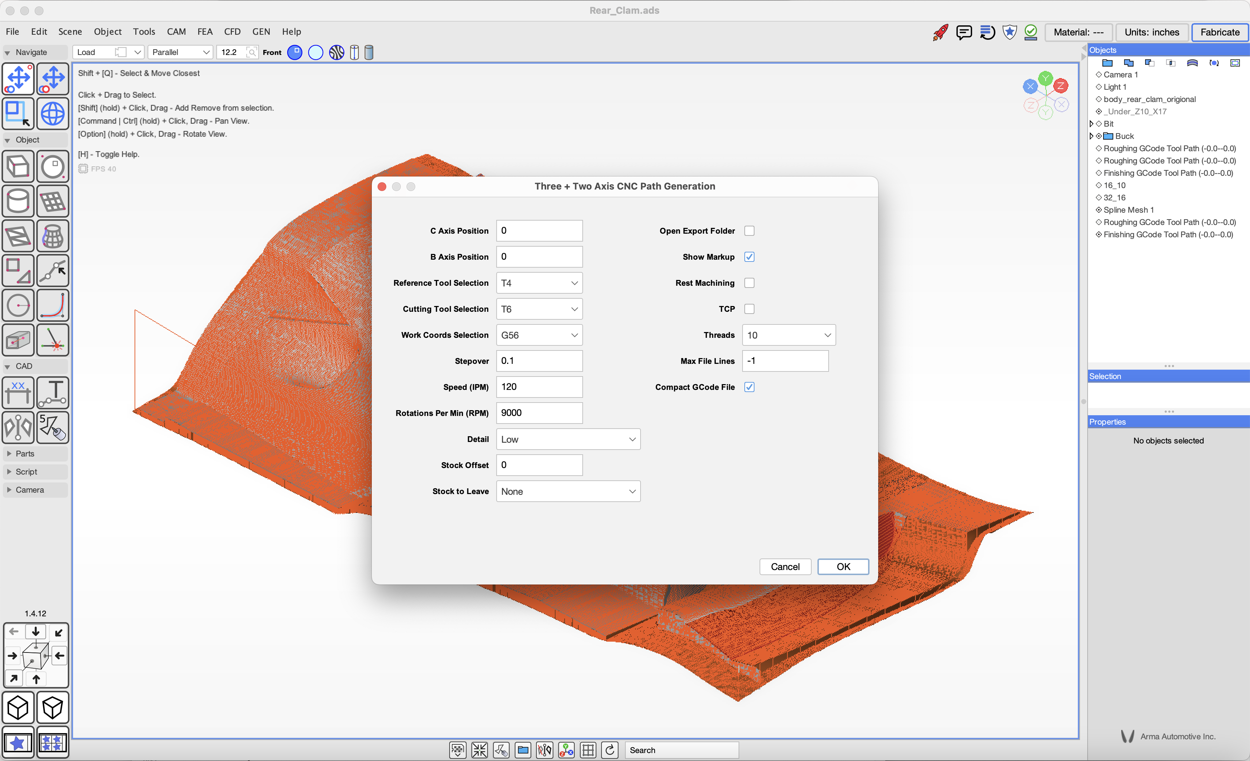This screenshot has height=761, width=1250.
Task: Click the solid blue circle shading button
Action: point(294,52)
